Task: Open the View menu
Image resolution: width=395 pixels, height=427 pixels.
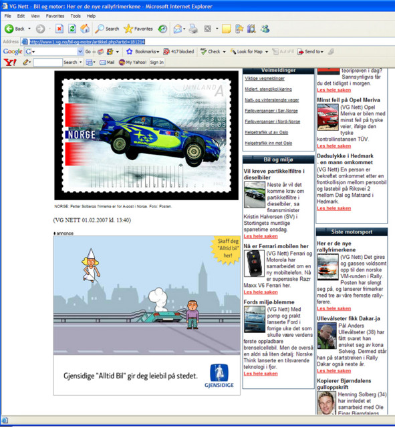Action: coord(35,16)
